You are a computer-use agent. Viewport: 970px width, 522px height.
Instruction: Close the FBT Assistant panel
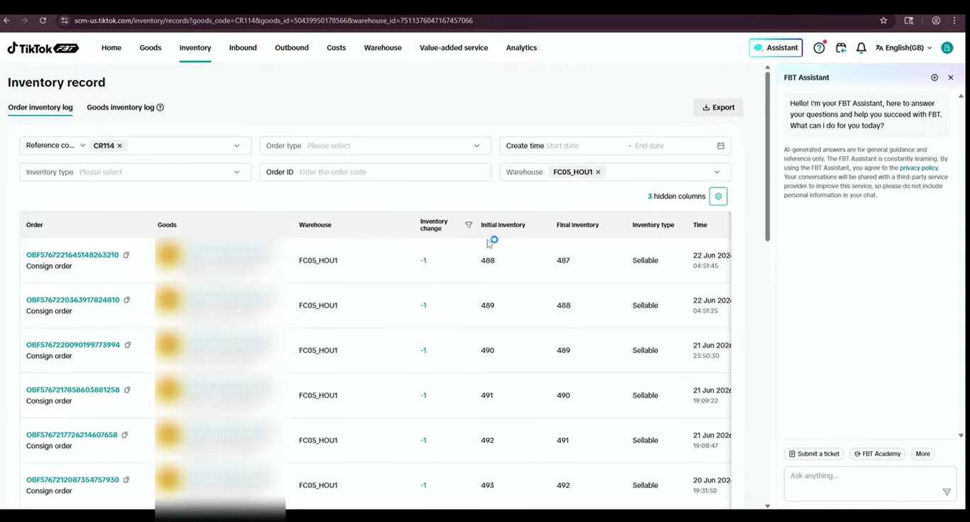coord(951,77)
